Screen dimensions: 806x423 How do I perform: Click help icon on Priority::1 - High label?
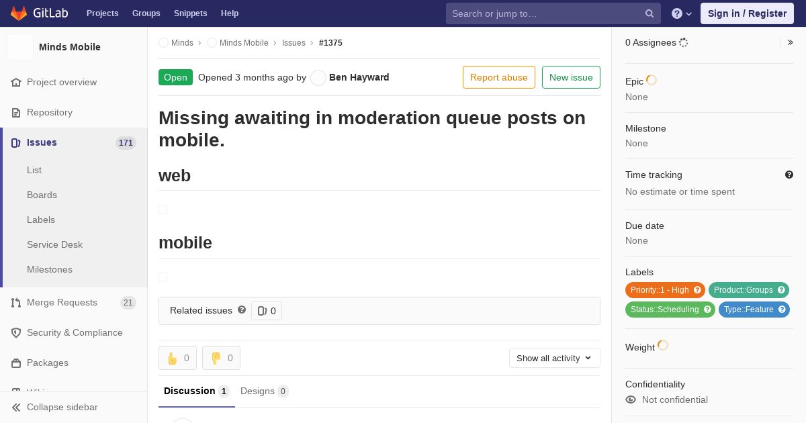[697, 290]
